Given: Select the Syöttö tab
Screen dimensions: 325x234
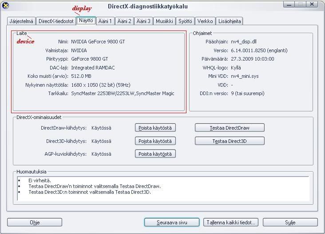Looking at the screenshot, I should (185, 21).
